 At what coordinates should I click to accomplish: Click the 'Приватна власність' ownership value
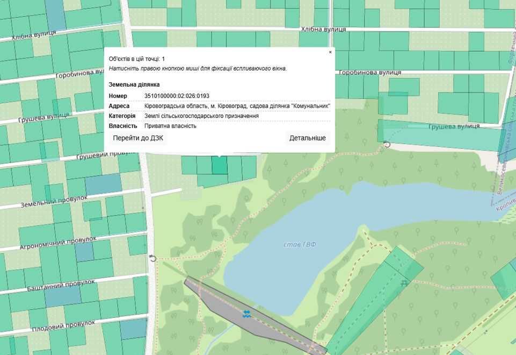170,126
